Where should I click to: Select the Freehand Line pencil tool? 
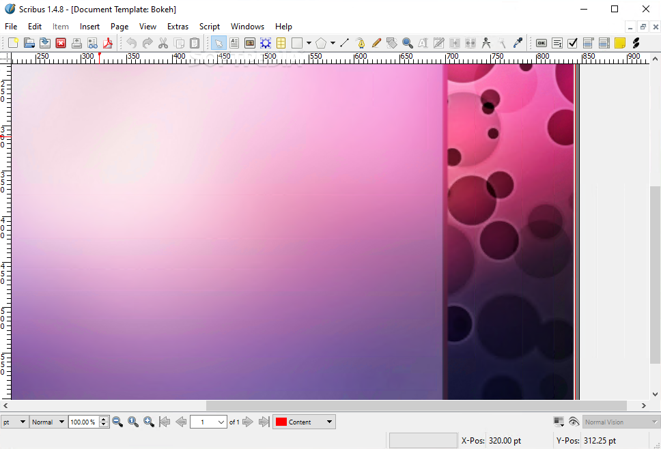point(376,43)
